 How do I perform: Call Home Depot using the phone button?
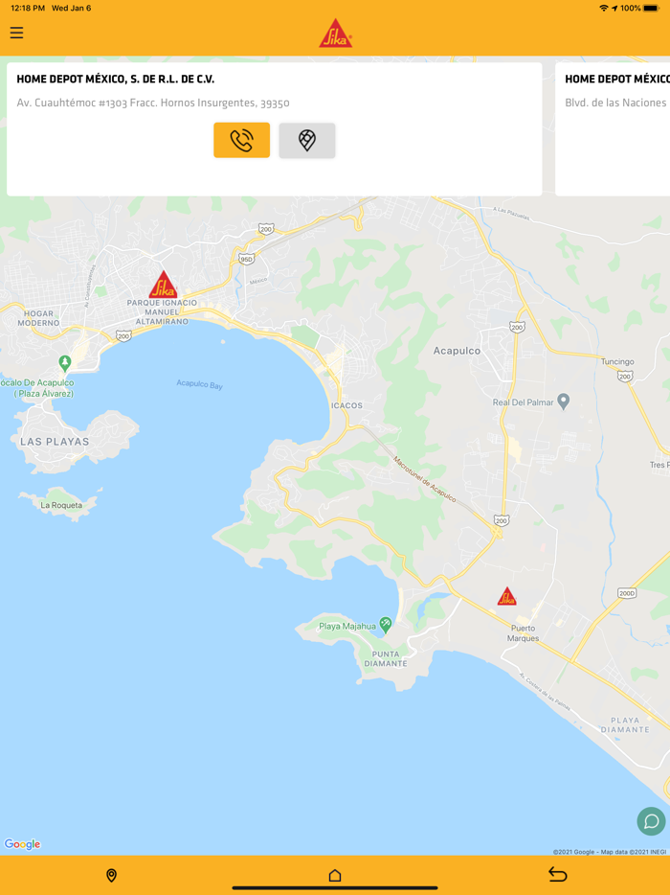(x=242, y=140)
